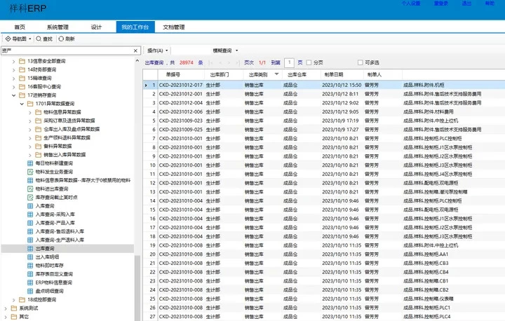Open the 操作(A) dropdown menu
This screenshot has height=321, width=505.
[158, 50]
